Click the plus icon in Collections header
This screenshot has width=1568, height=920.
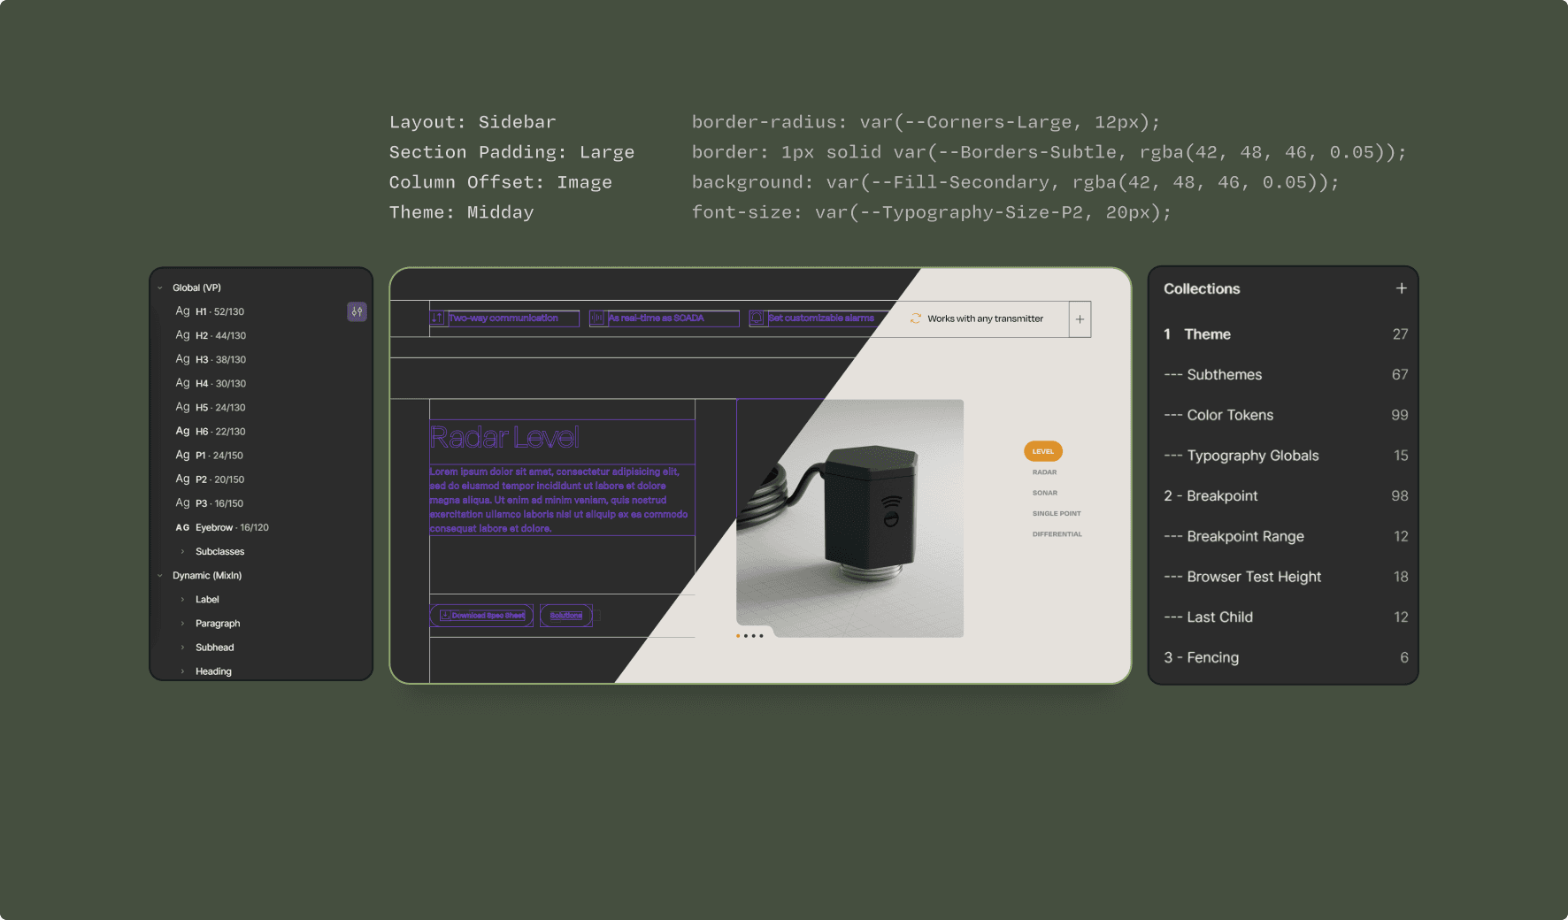click(1401, 288)
